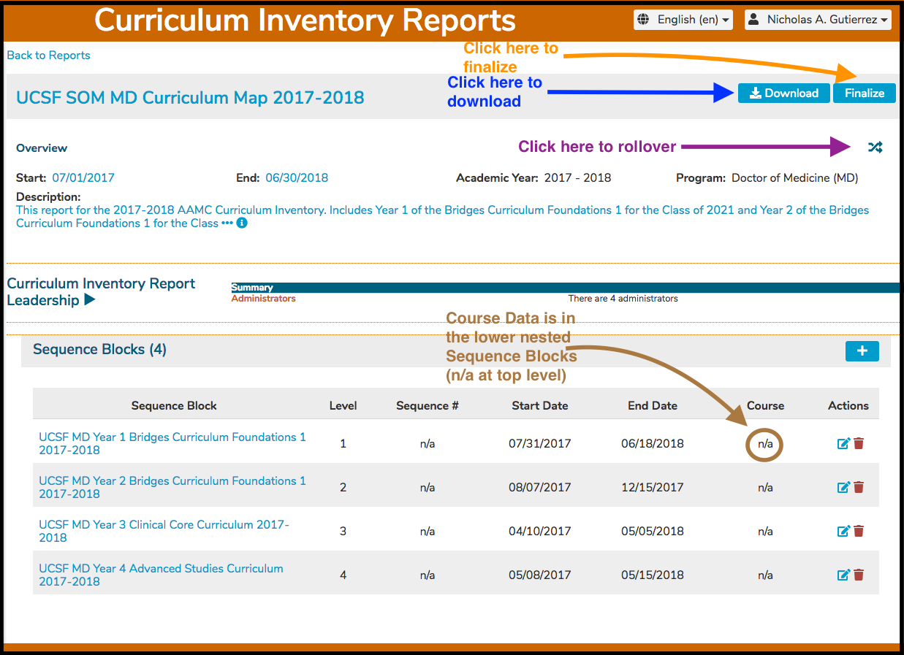This screenshot has width=904, height=655.
Task: Click end date cell 06/18/2018
Action: (653, 443)
